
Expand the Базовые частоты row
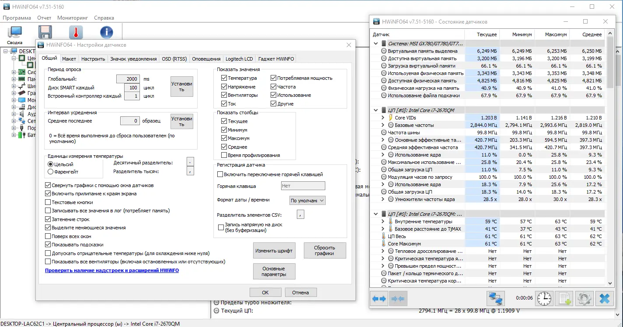(x=383, y=125)
